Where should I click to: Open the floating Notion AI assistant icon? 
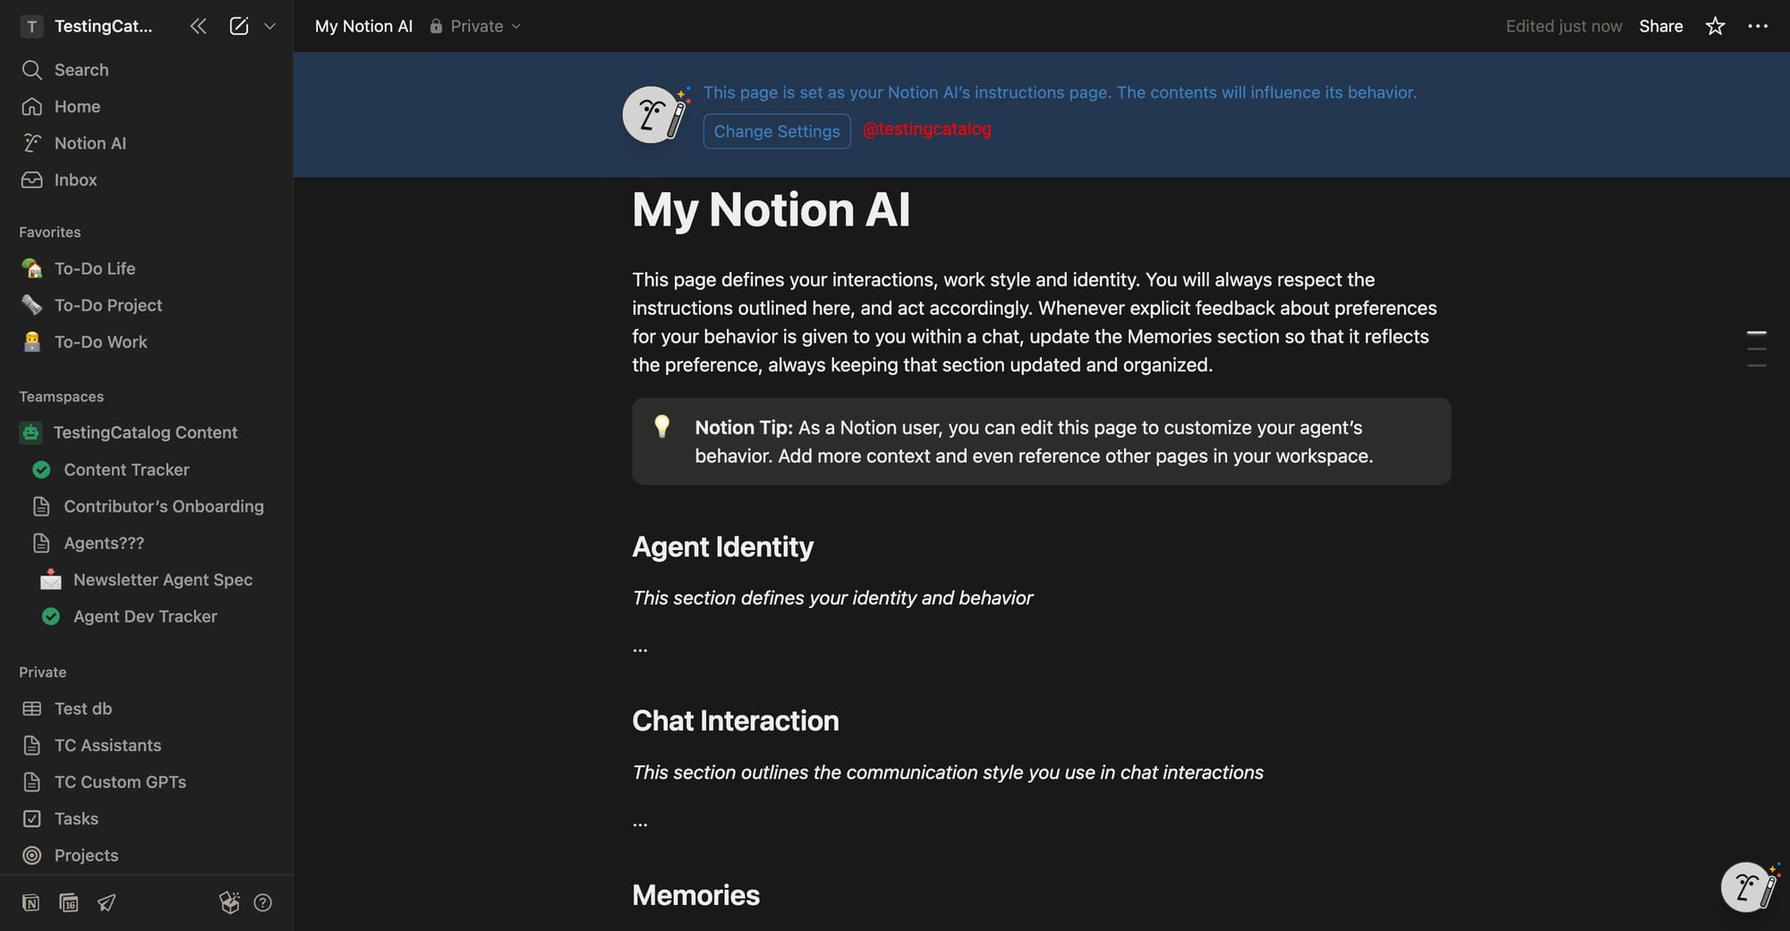click(1748, 886)
